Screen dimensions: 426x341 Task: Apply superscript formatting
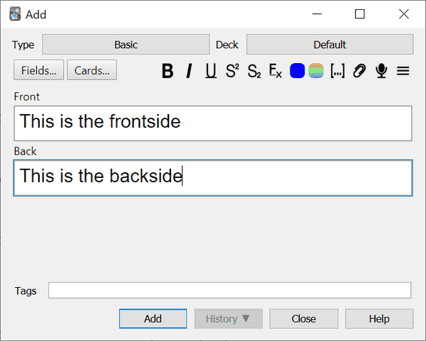click(x=232, y=71)
